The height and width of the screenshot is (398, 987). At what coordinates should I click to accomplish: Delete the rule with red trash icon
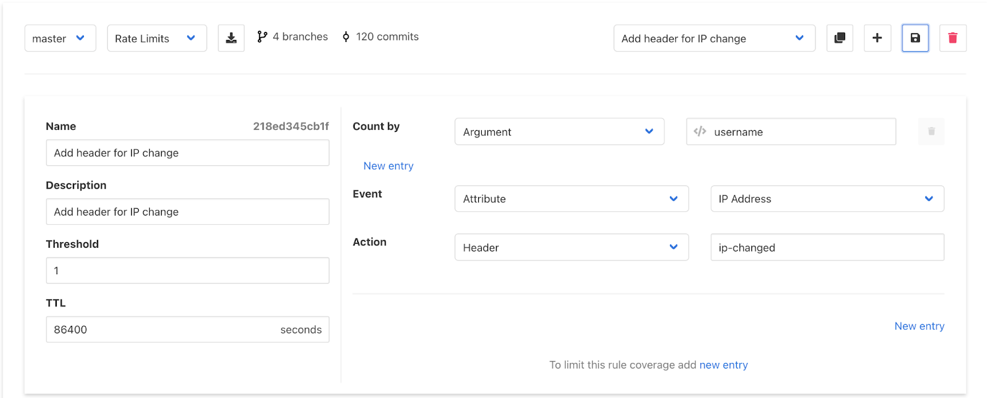point(952,38)
